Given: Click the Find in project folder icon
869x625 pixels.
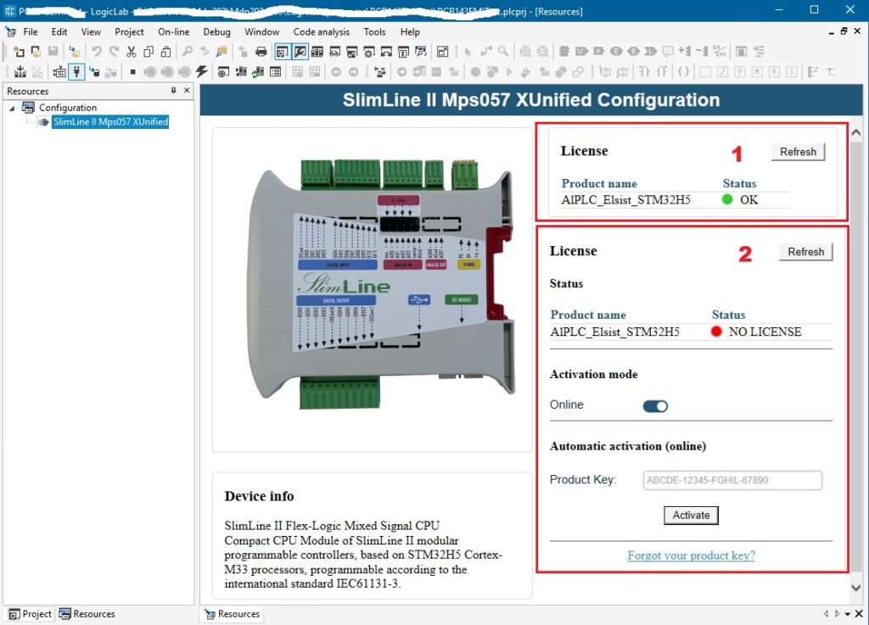Looking at the screenshot, I should point(221,52).
